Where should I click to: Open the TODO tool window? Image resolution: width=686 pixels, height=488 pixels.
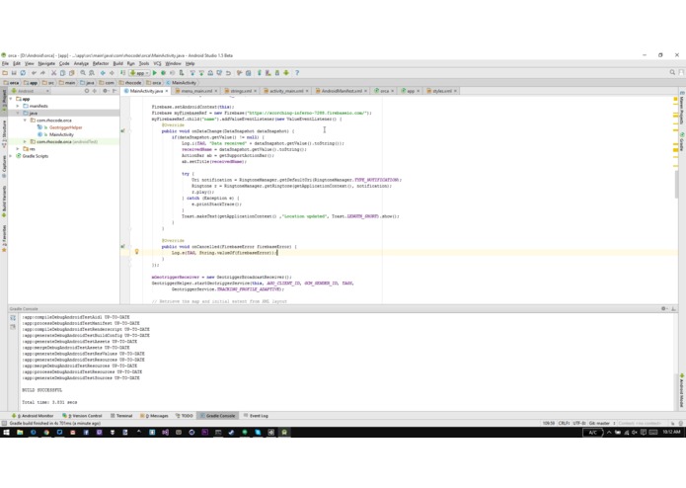(x=185, y=416)
